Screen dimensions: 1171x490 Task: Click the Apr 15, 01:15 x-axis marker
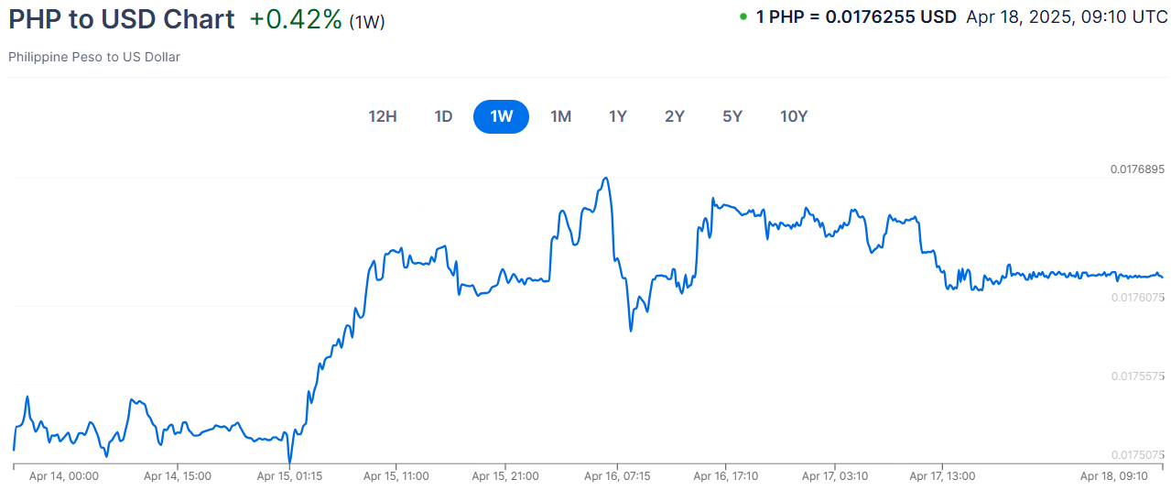point(289,476)
